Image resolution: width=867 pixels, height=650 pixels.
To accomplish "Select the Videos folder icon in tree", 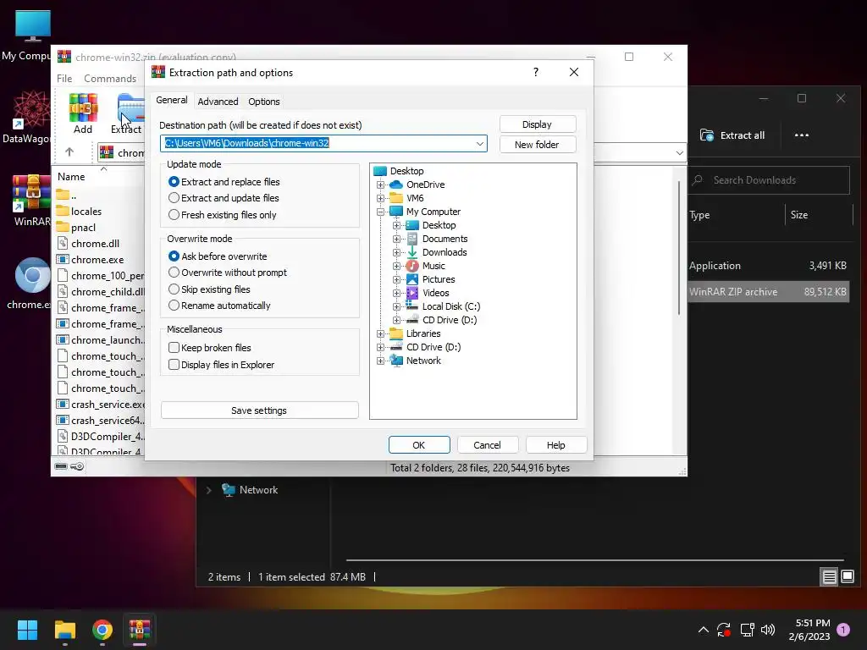I will (x=412, y=293).
